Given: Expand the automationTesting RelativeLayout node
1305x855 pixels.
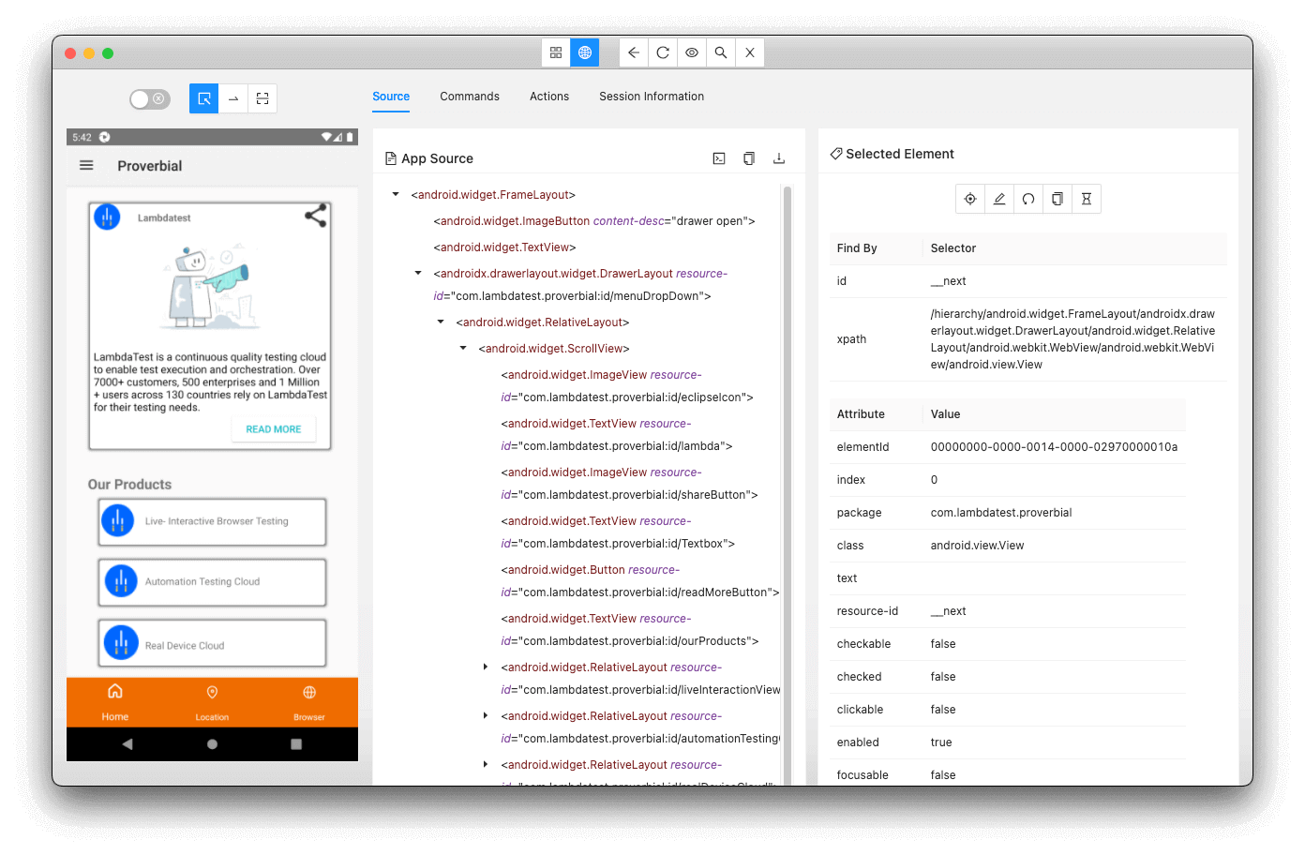Looking at the screenshot, I should click(x=486, y=715).
